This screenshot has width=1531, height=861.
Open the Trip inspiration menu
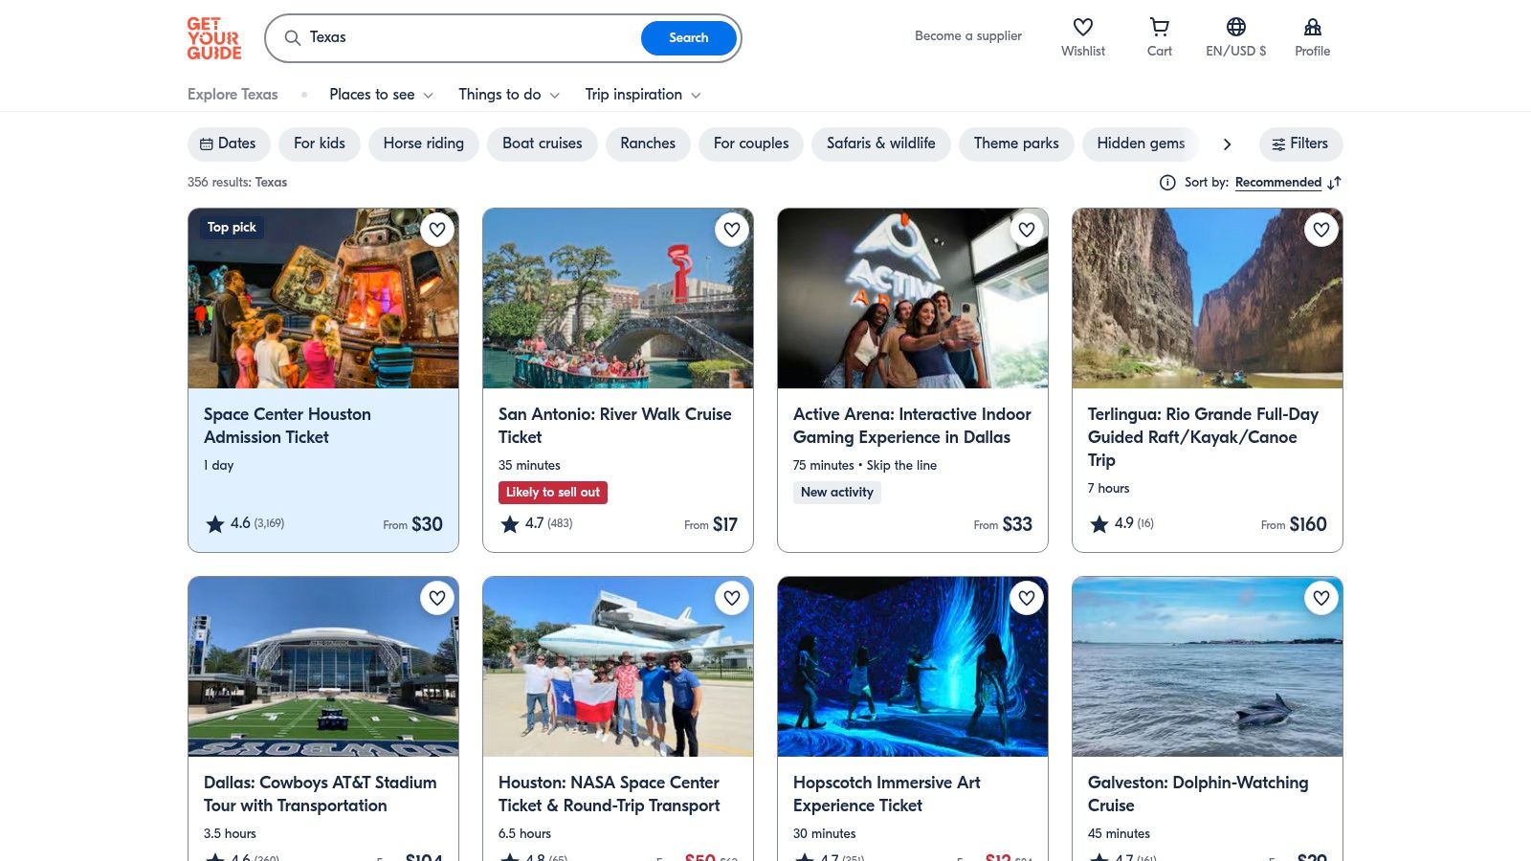click(x=641, y=95)
